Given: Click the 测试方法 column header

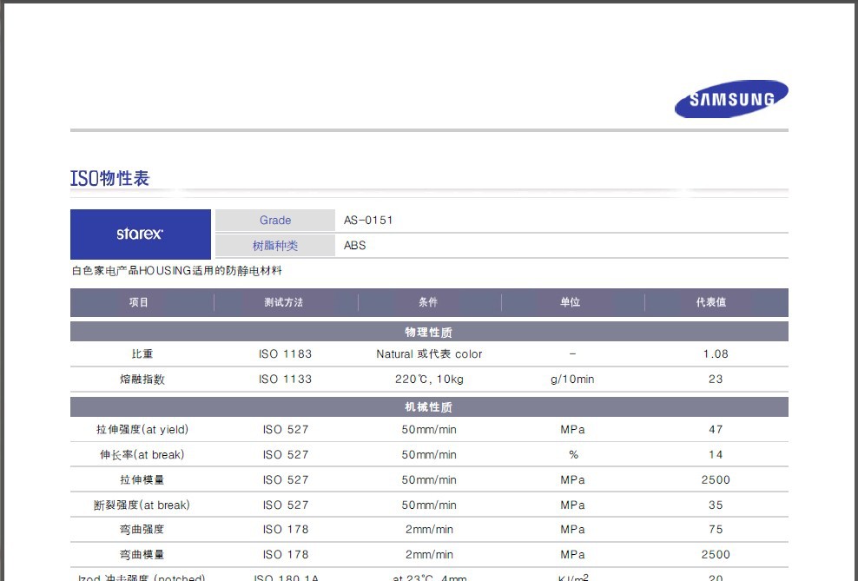Looking at the screenshot, I should (284, 302).
